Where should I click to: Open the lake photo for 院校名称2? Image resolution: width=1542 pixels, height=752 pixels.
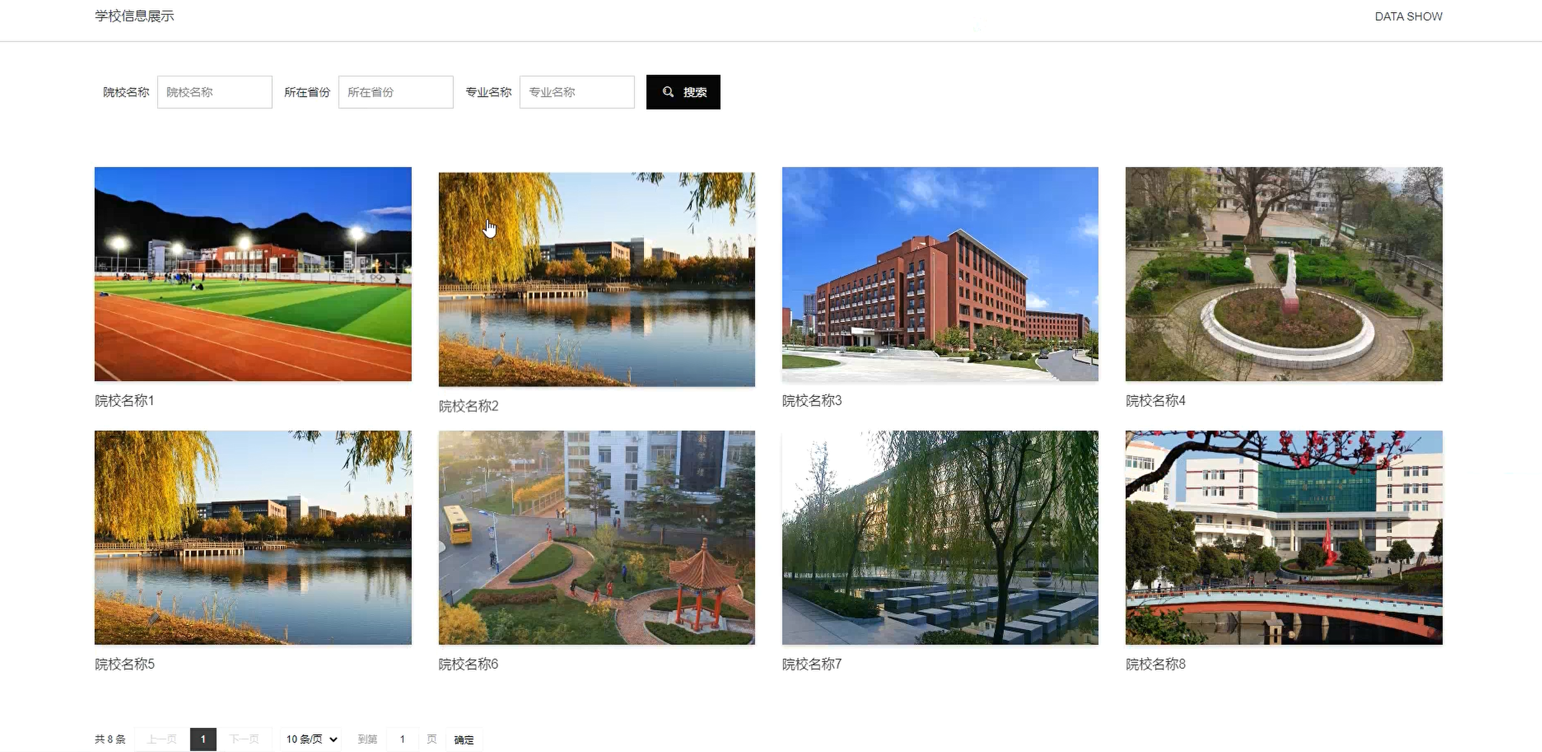pos(597,280)
